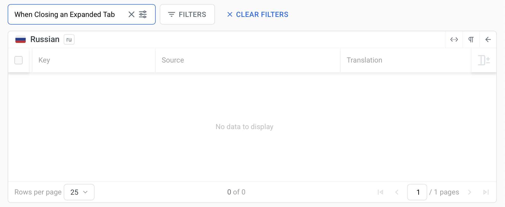Clear the search field text
Viewport: 505px width, 207px height.
(131, 14)
